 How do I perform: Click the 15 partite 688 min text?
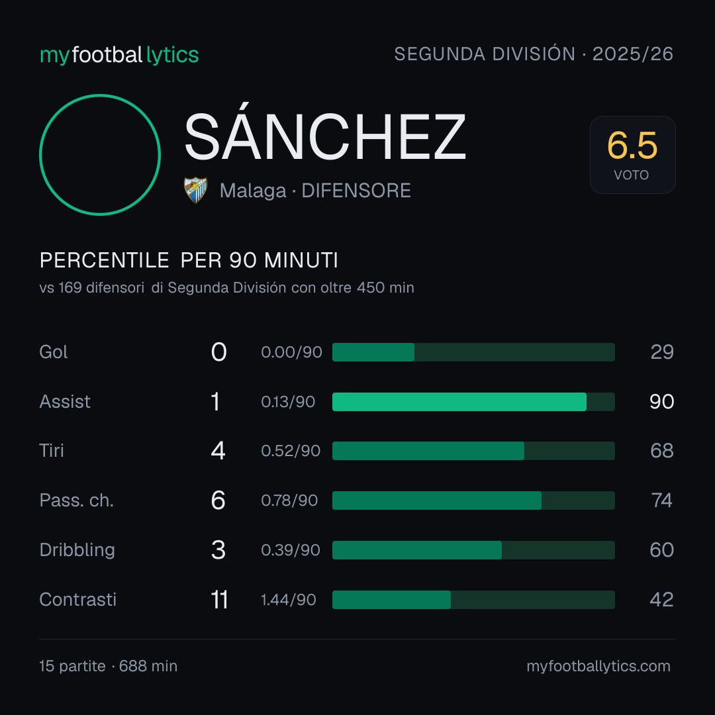[x=108, y=666]
